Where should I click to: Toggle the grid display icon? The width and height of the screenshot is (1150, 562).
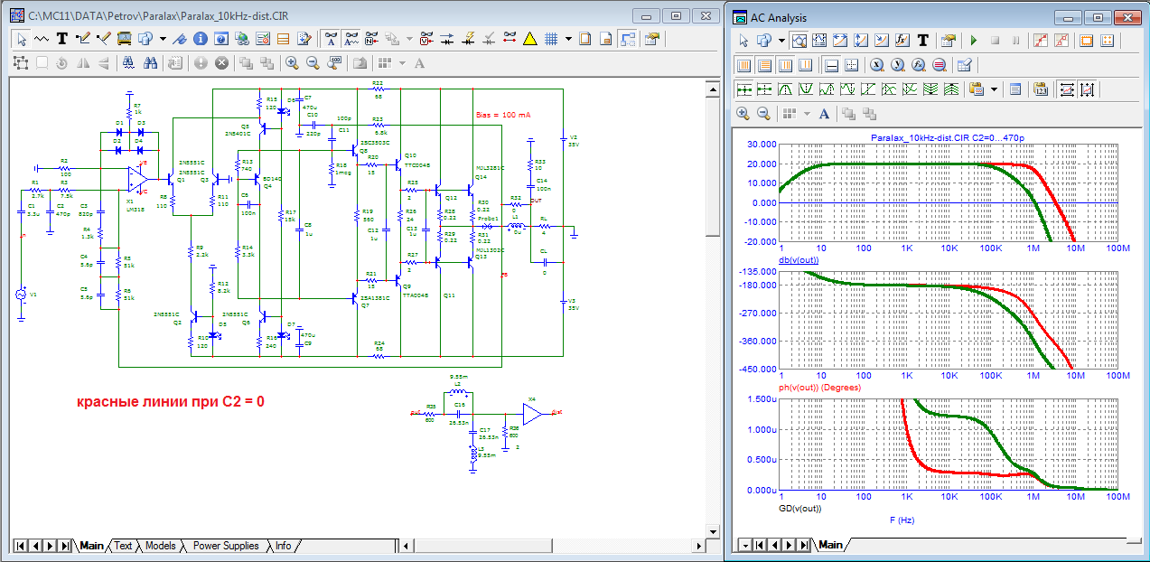point(551,39)
